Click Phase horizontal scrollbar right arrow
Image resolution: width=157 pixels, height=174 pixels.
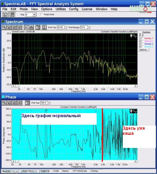(136, 161)
